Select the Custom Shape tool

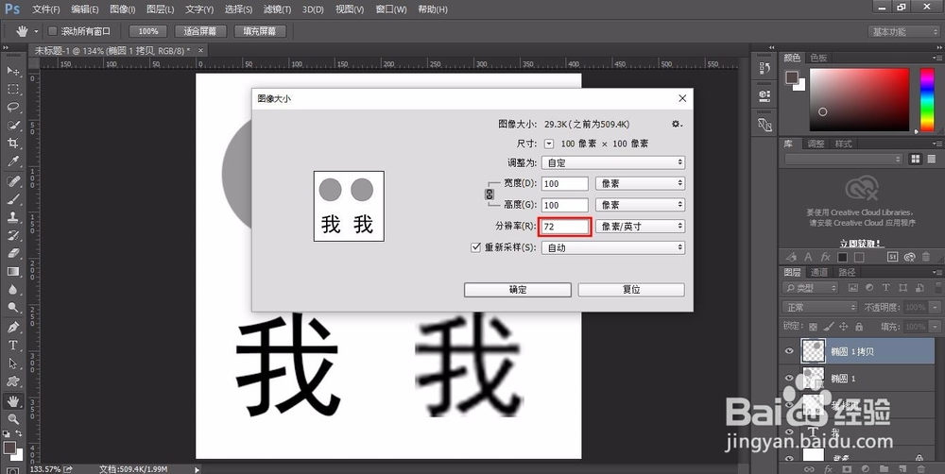12,381
